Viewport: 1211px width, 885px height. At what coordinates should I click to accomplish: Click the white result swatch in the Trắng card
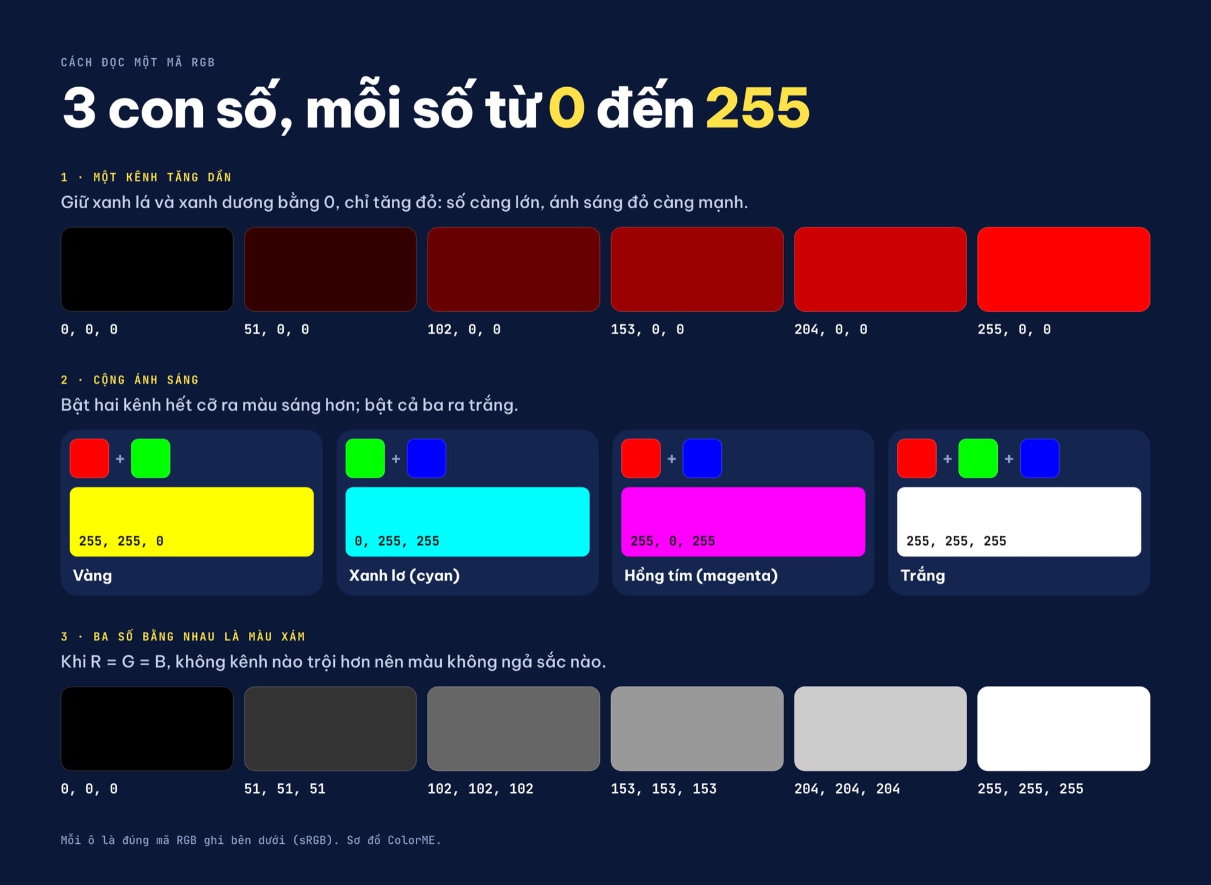1019,522
